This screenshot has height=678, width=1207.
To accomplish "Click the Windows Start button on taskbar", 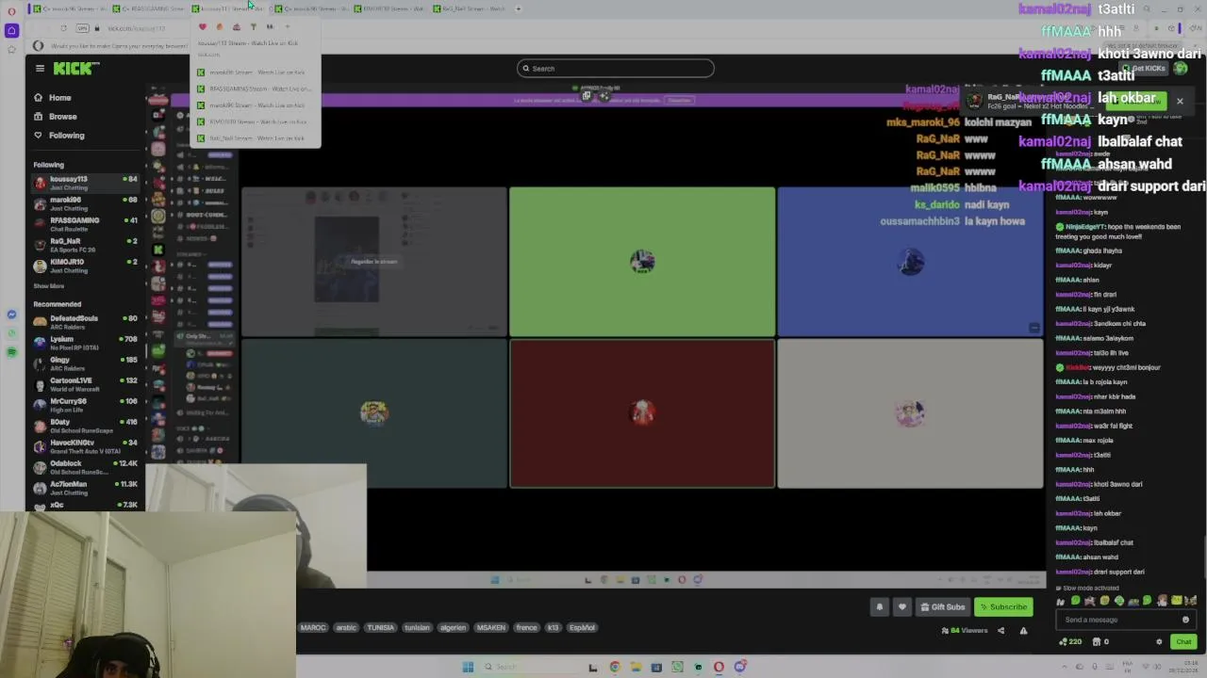I will pos(468,668).
